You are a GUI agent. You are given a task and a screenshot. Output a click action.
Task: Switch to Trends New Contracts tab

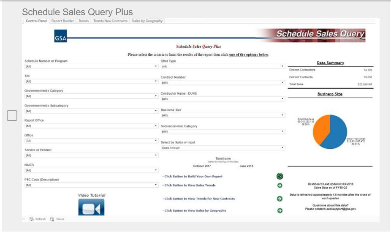(110, 21)
